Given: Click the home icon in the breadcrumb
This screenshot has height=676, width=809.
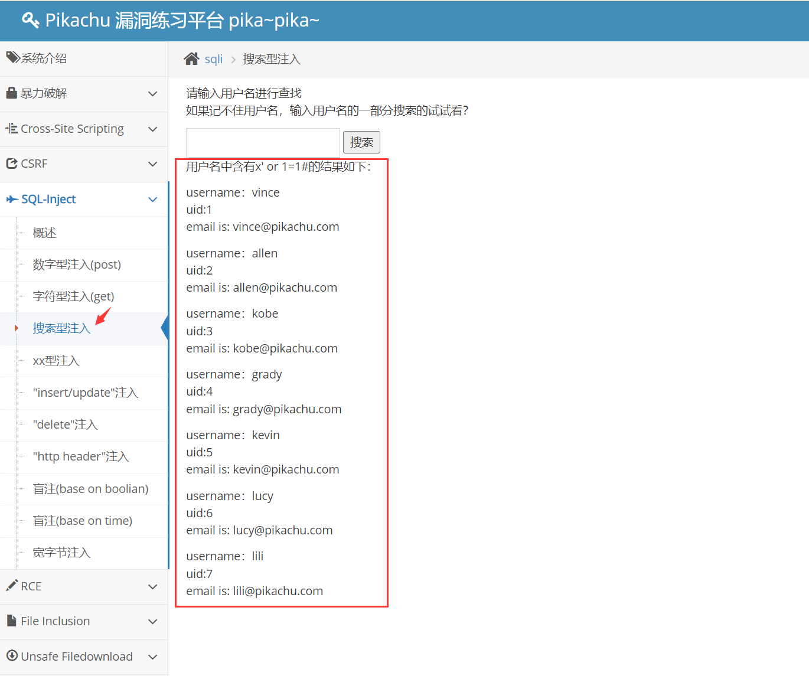Looking at the screenshot, I should [191, 58].
